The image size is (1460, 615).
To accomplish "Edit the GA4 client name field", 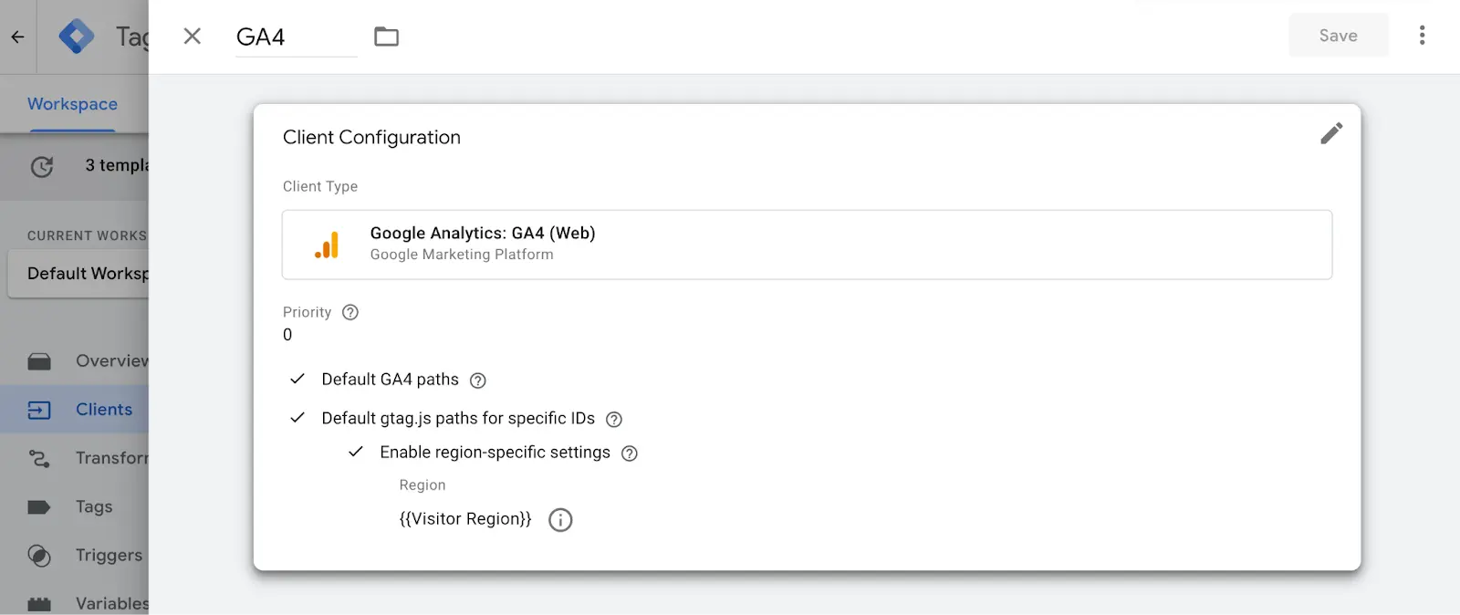I will [x=296, y=37].
